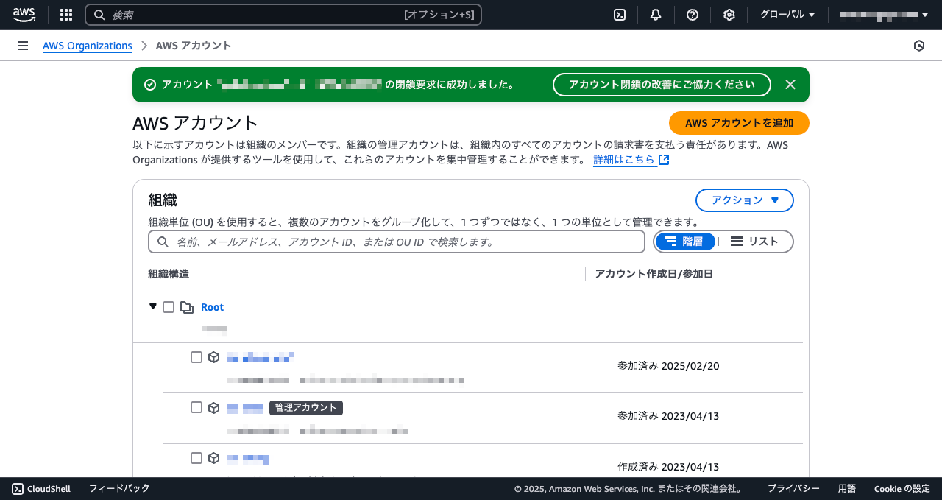Screen dimensions: 942x500
Task: Switch to リスト list view
Action: pos(755,242)
